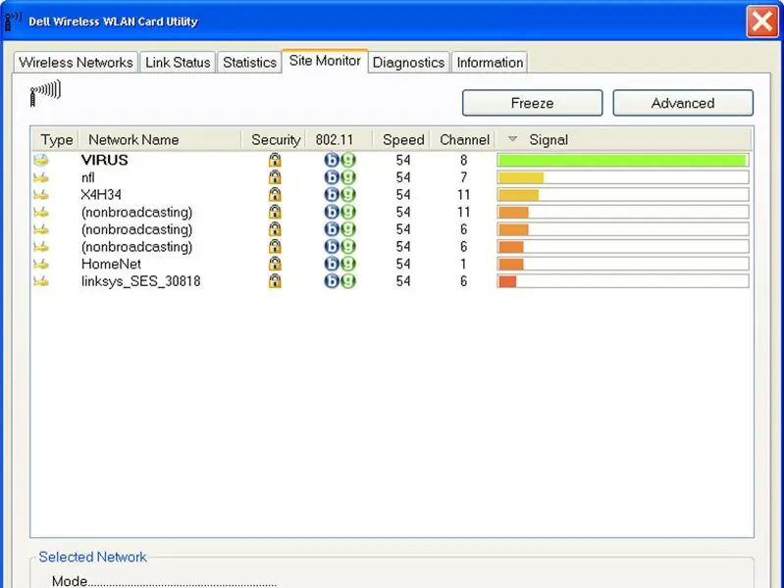Click the lock icon in HomeNet row
Image resolution: width=784 pixels, height=588 pixels.
(275, 264)
